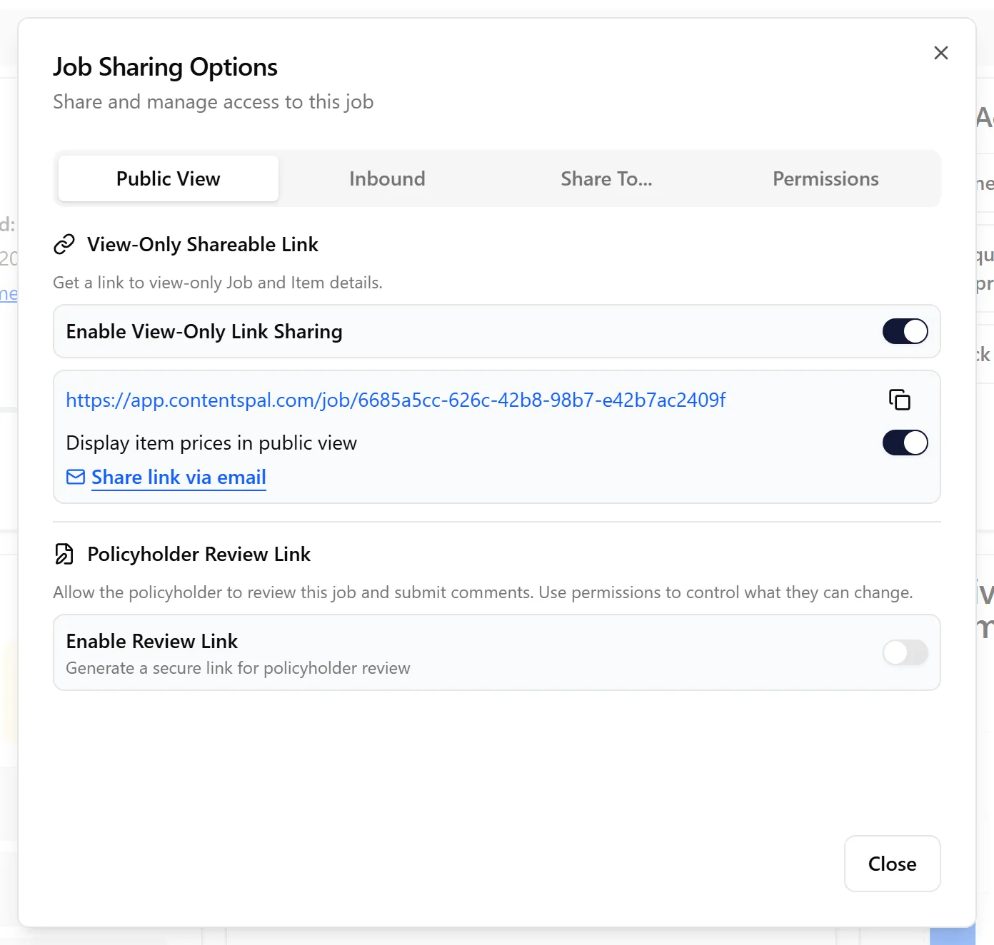Click Share and manage access subtitle
994x945 pixels.
[213, 102]
